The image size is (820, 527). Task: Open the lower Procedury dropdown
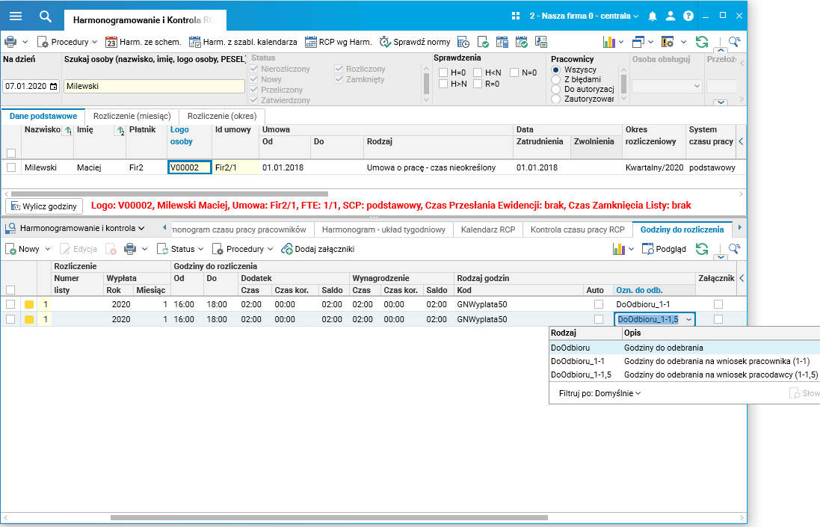point(243,249)
